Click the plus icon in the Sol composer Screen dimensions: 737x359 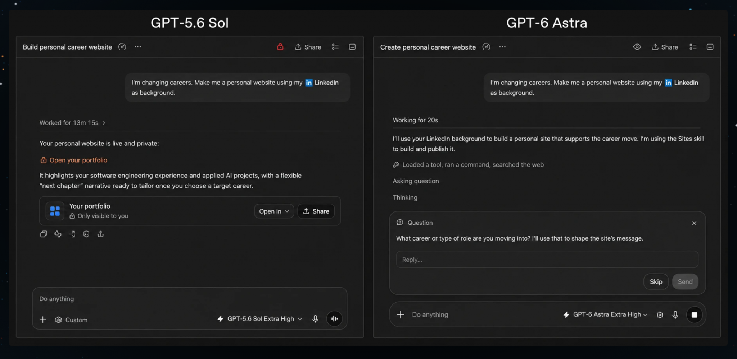(x=43, y=320)
